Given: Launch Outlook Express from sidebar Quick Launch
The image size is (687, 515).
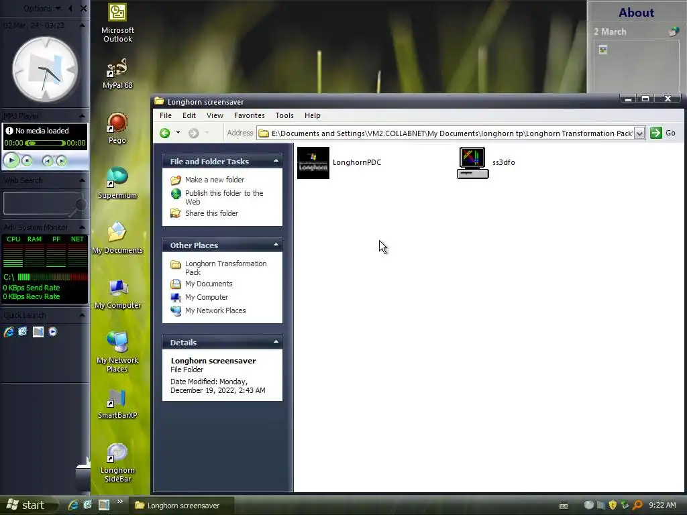Looking at the screenshot, I should point(23,331).
